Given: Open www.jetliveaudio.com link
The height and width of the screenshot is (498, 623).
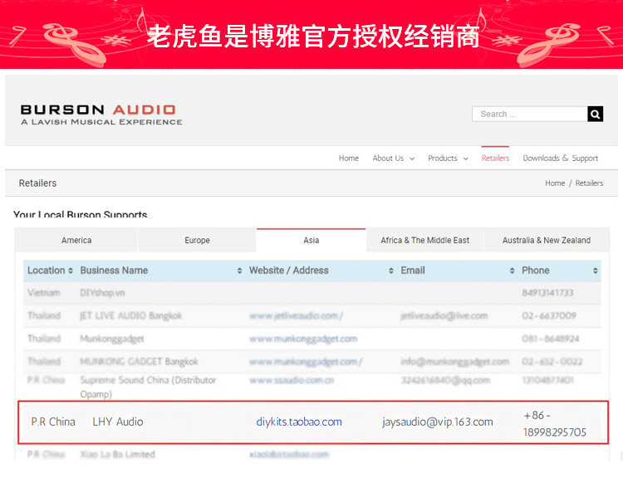Looking at the screenshot, I should pos(296,315).
